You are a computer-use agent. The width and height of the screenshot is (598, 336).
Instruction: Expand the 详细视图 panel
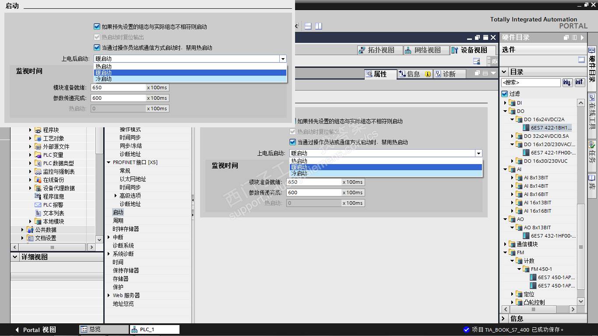tap(15, 257)
